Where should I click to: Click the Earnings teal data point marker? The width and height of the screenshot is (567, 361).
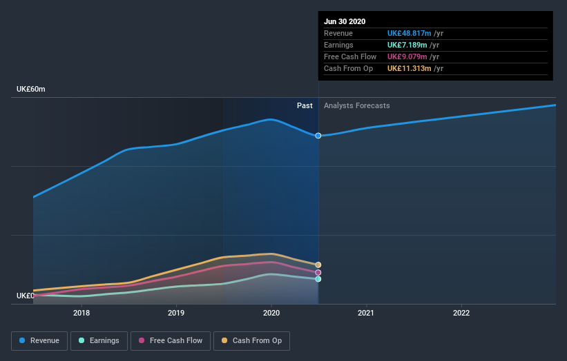point(318,279)
